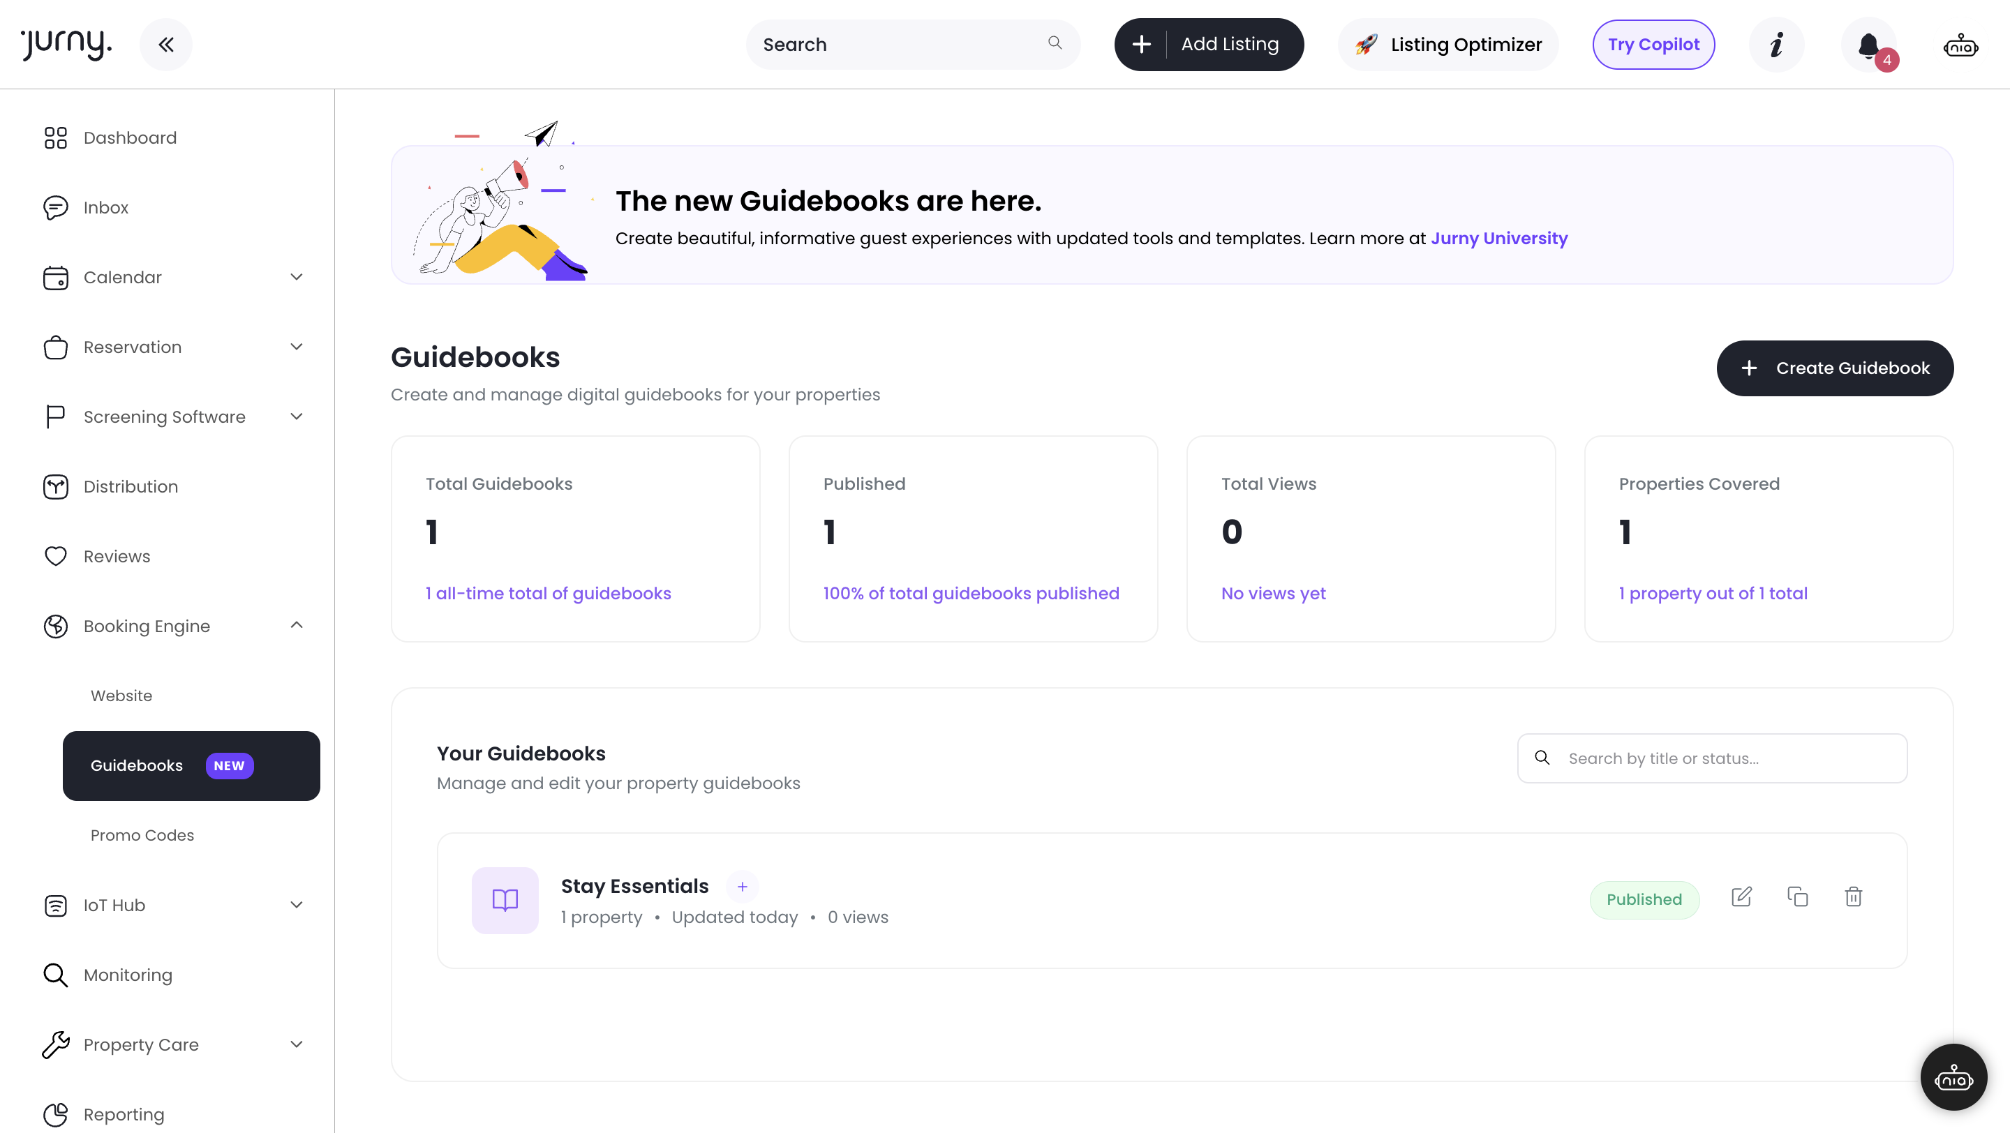Collapse sidebar with the double chevron icon
This screenshot has width=2010, height=1133.
165,45
